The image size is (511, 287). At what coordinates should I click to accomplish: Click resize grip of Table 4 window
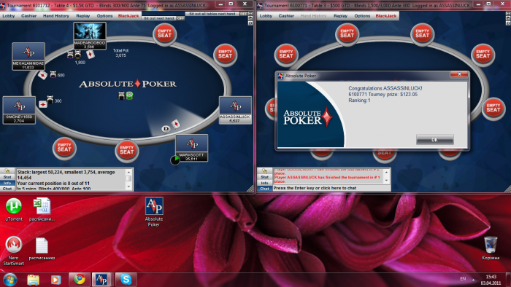tap(251, 189)
